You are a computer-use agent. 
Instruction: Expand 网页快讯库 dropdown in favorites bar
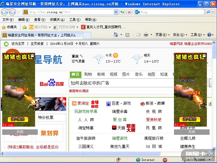(x=77, y=27)
